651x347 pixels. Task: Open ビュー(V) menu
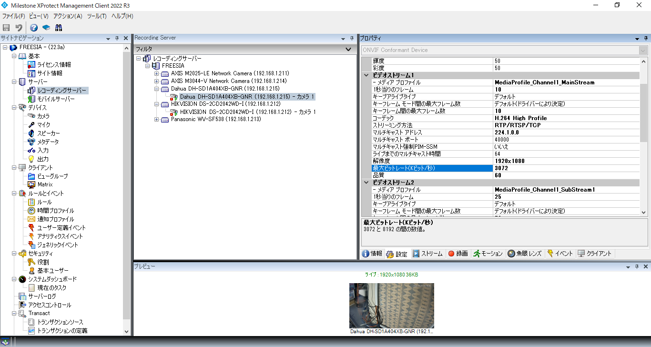[x=39, y=16]
